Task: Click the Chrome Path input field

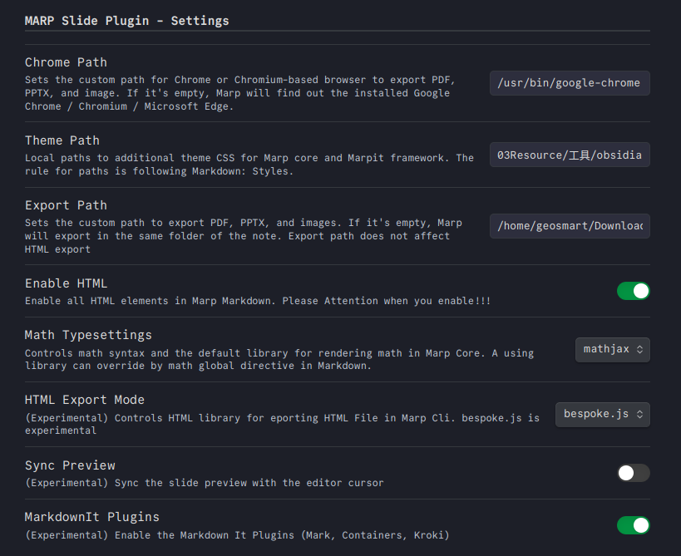Action: [x=570, y=83]
